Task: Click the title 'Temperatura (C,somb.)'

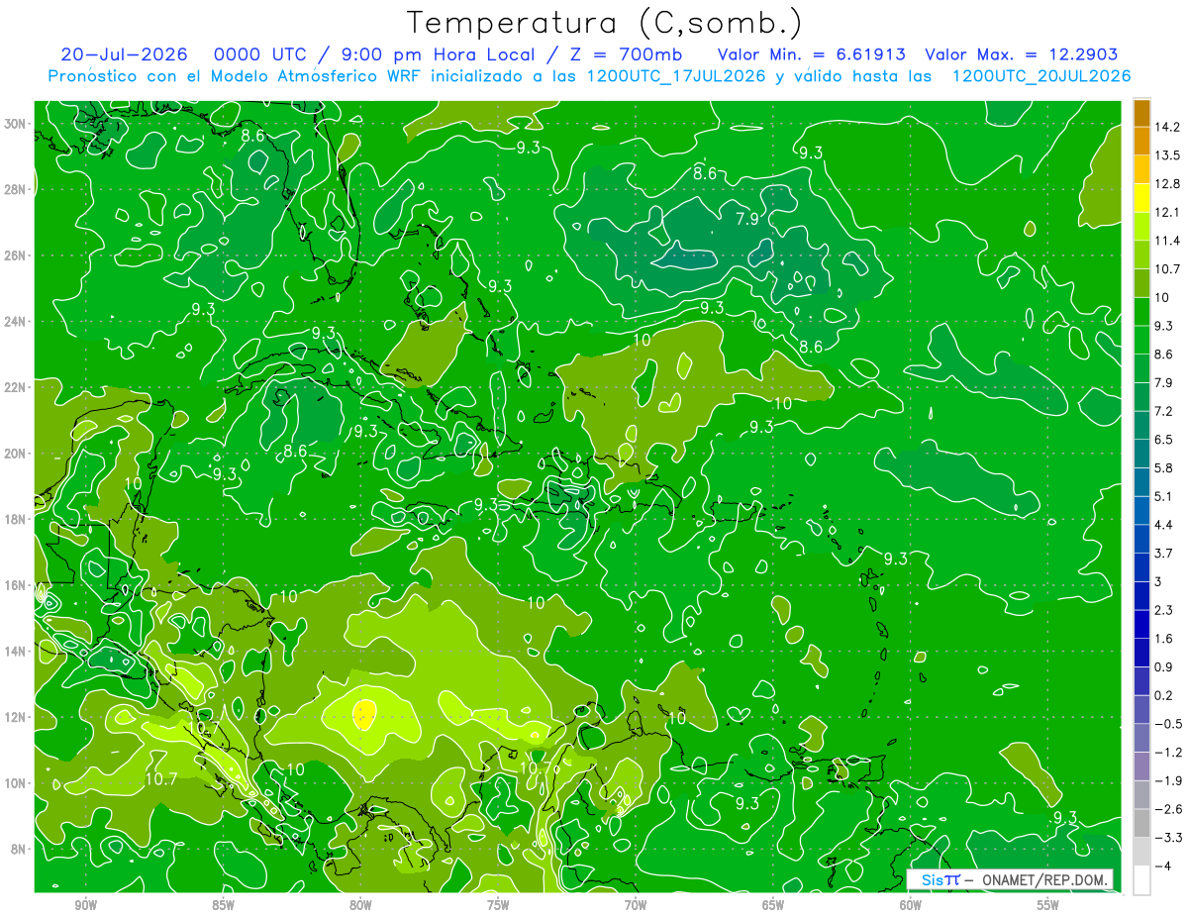Action: (604, 23)
